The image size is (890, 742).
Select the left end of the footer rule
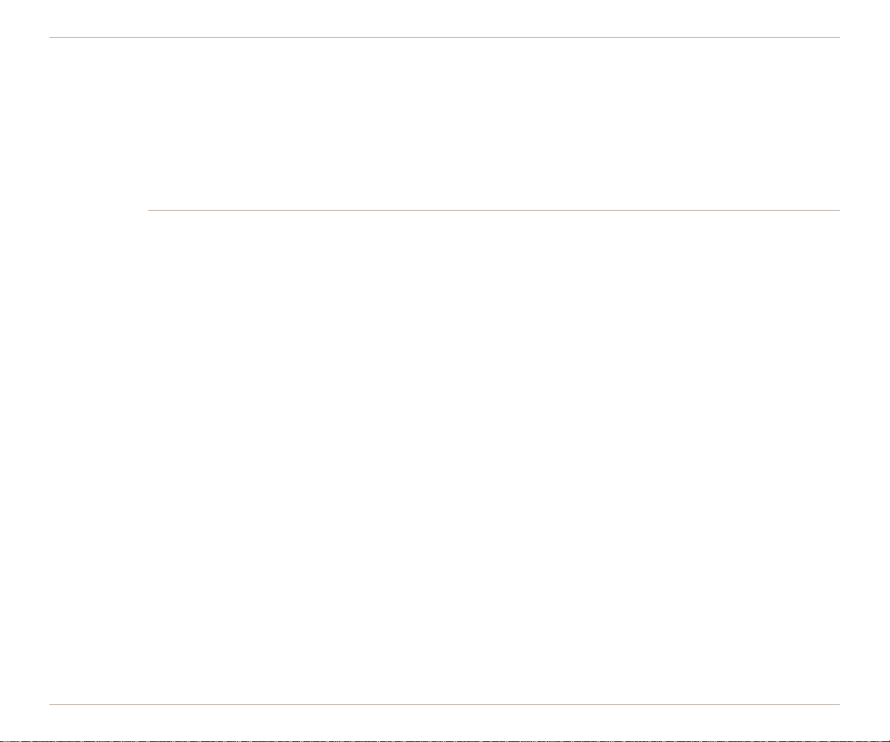pos(51,704)
